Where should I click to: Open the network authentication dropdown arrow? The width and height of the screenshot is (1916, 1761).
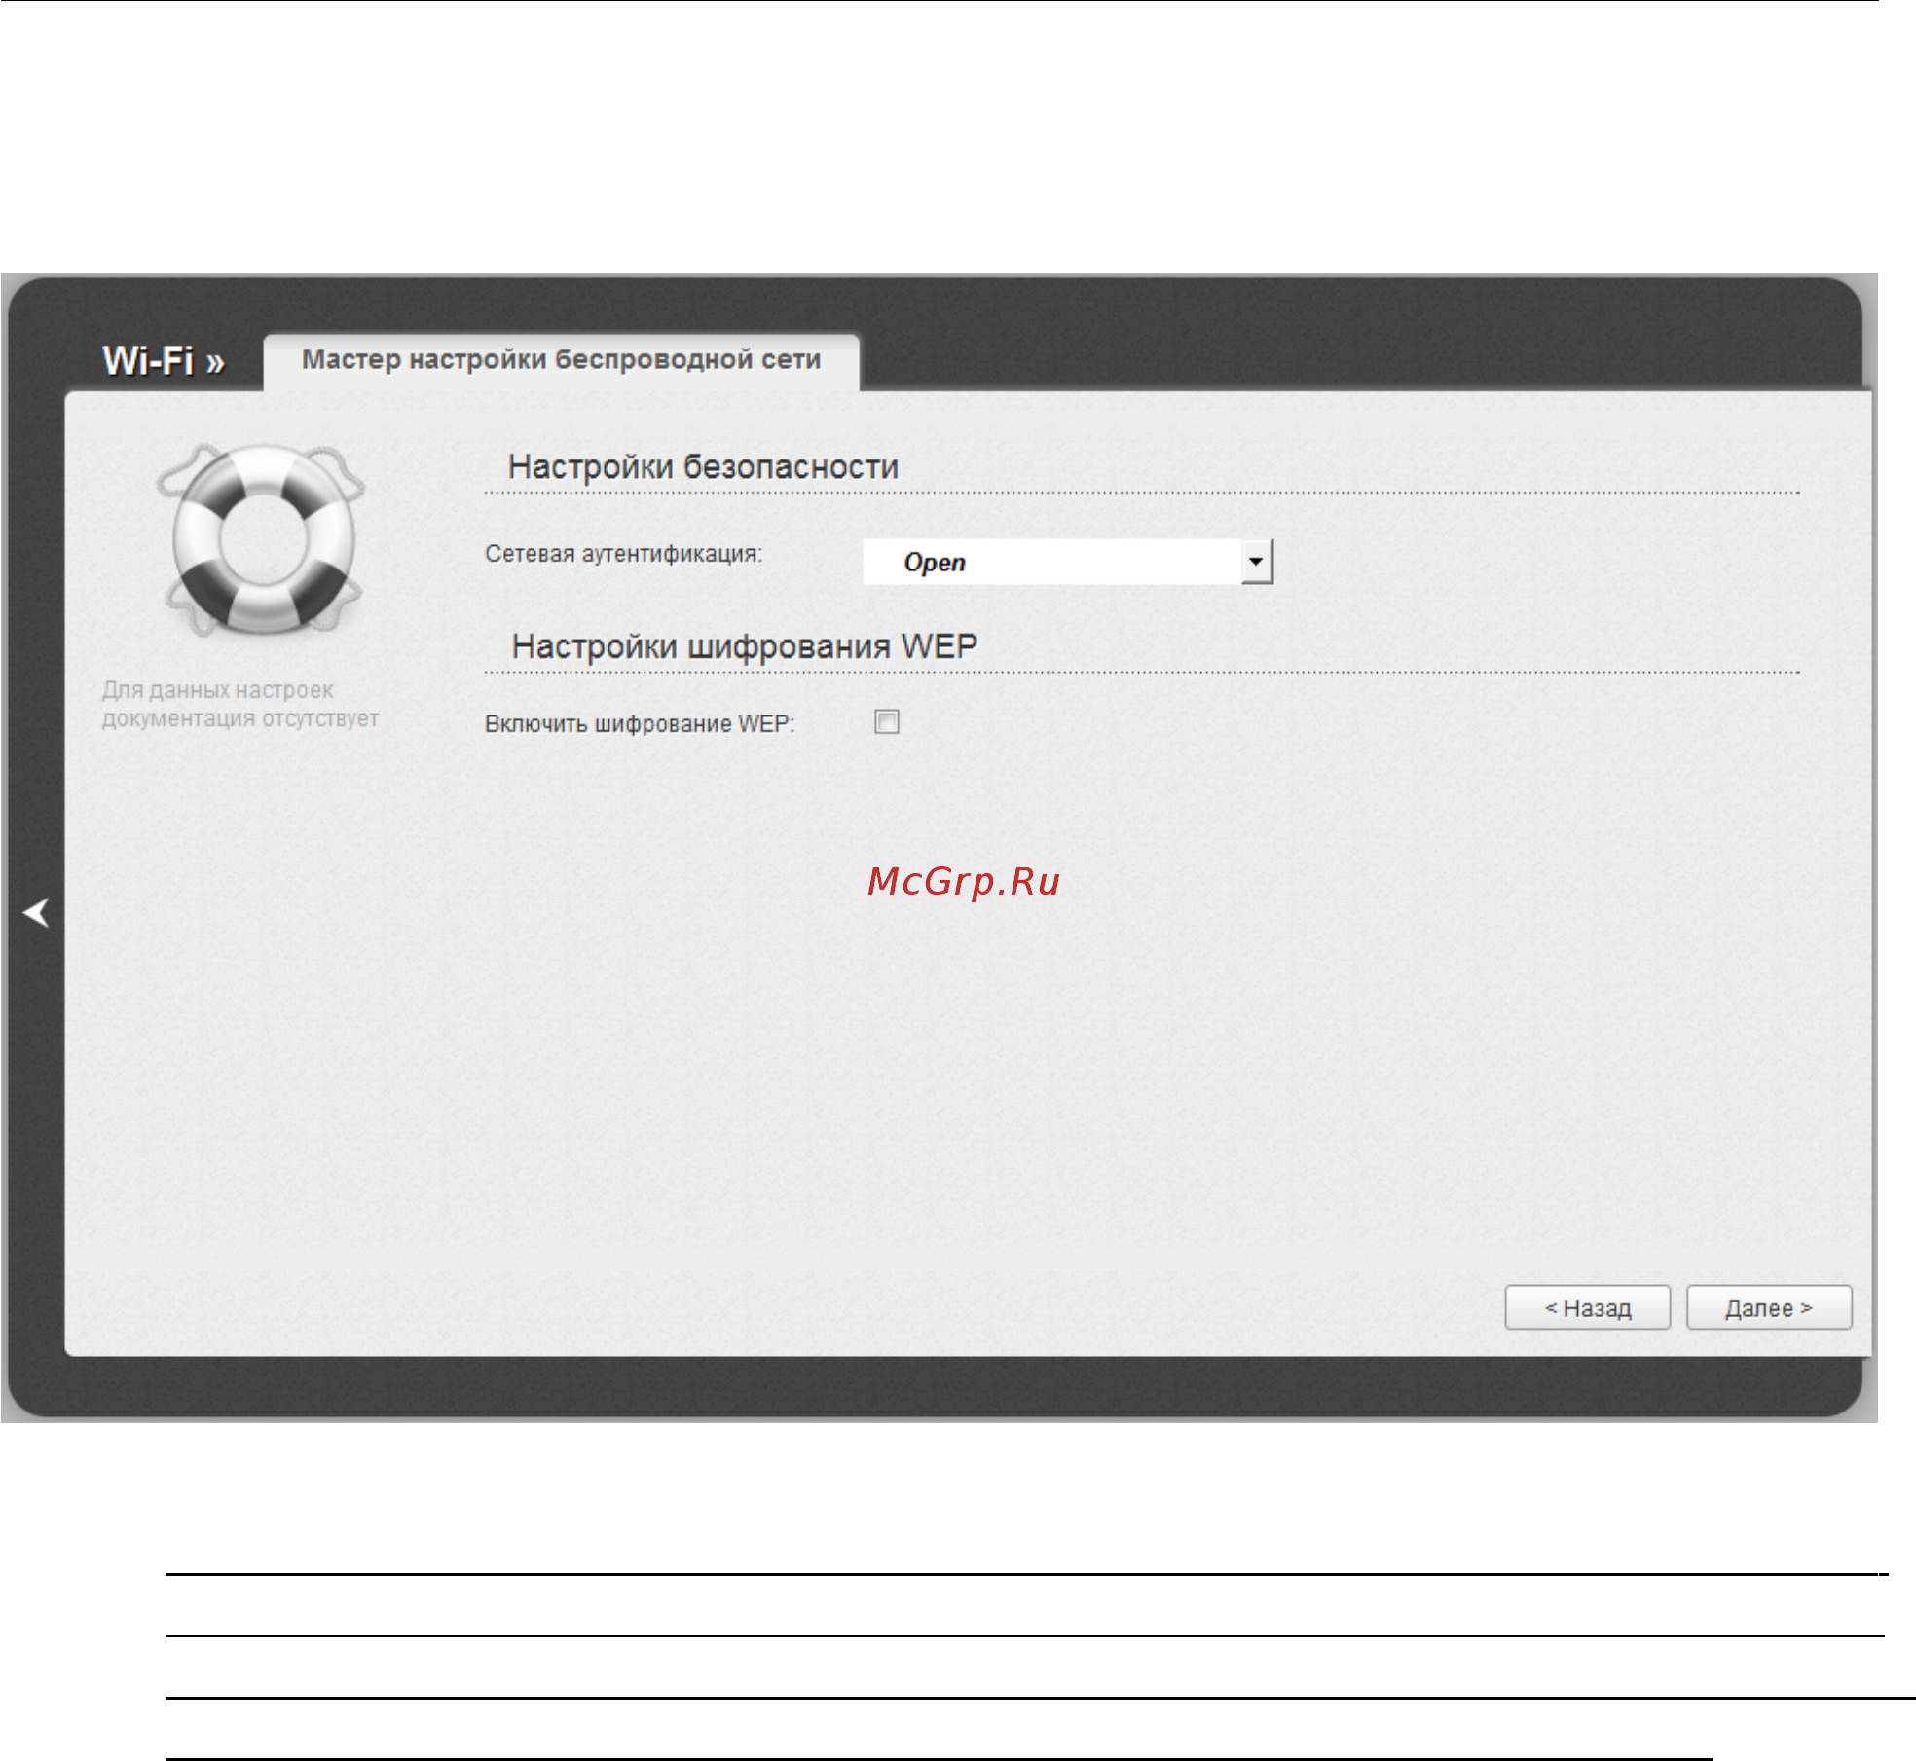click(x=1257, y=562)
